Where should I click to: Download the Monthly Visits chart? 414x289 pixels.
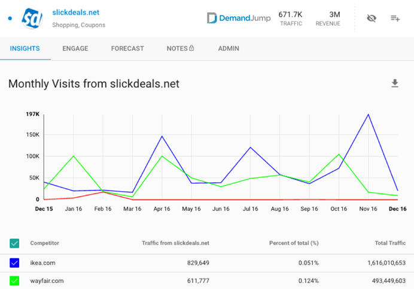tap(395, 83)
